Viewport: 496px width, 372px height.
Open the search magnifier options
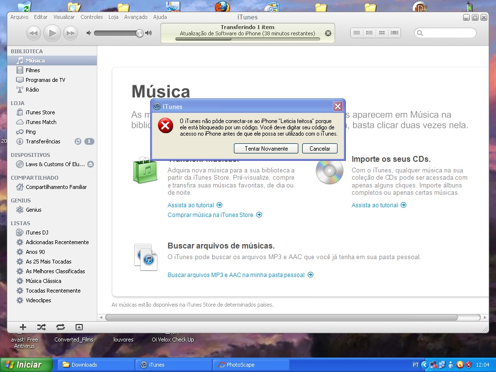(x=420, y=33)
